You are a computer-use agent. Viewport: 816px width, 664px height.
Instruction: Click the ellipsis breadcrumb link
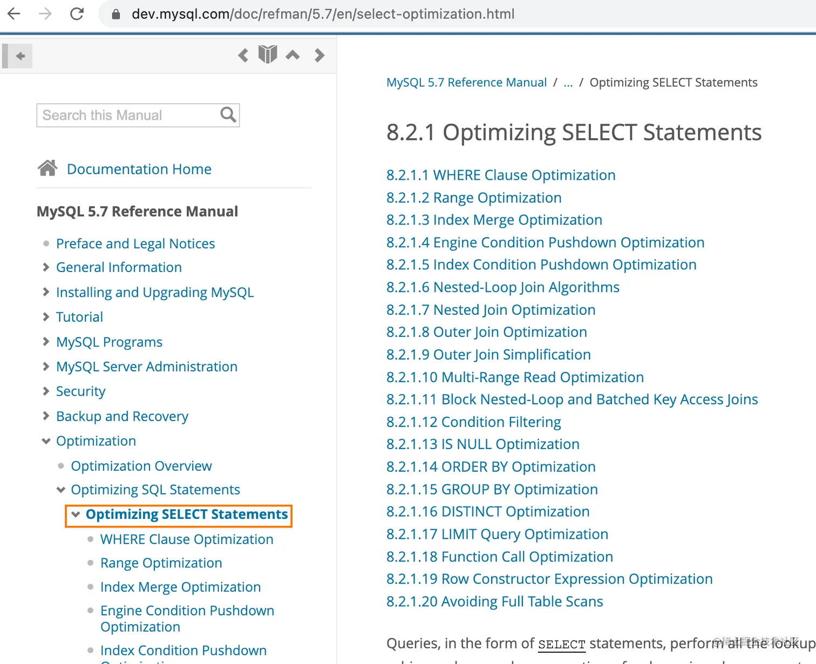pyautogui.click(x=568, y=83)
